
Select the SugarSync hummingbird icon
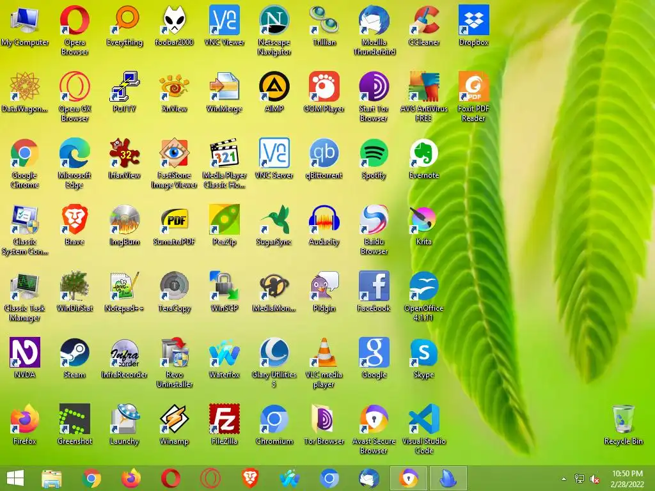[x=274, y=225]
